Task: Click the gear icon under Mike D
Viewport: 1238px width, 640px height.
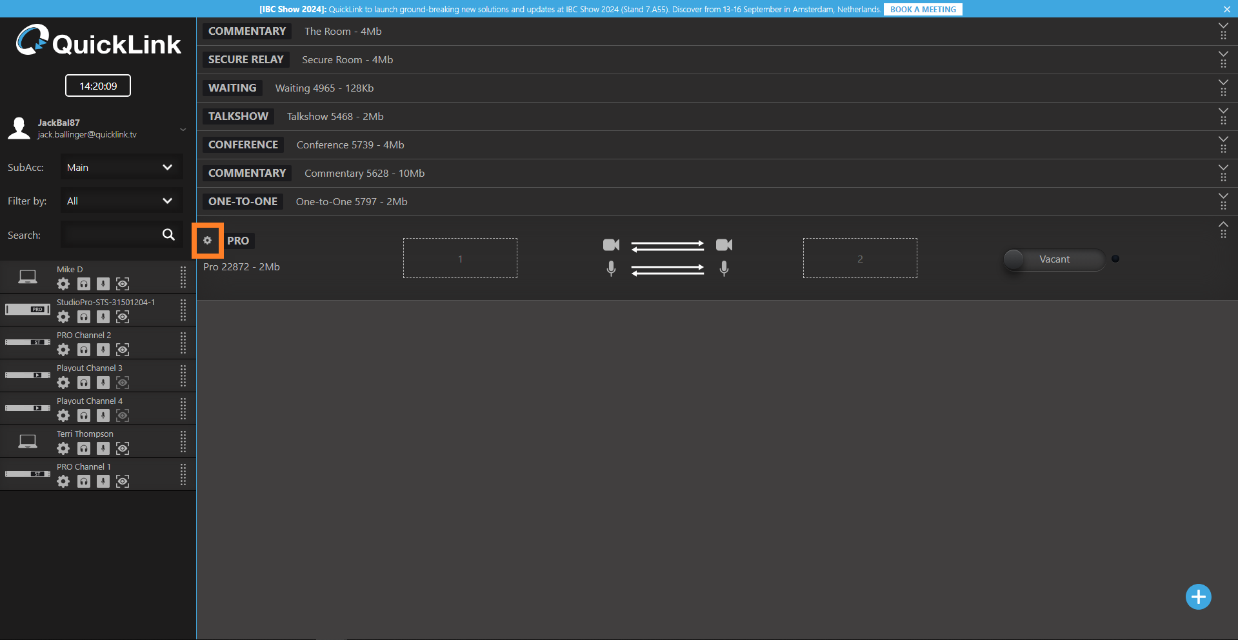Action: [x=63, y=284]
